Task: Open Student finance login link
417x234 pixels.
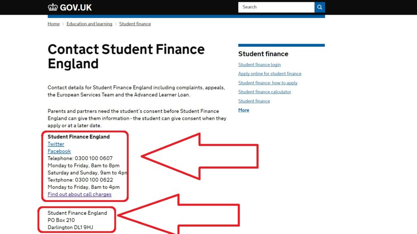Action: coord(259,65)
